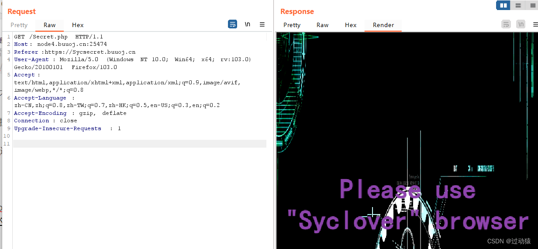Open the Request panel options menu
Viewport: 538px width, 249px height.
pyautogui.click(x=262, y=24)
